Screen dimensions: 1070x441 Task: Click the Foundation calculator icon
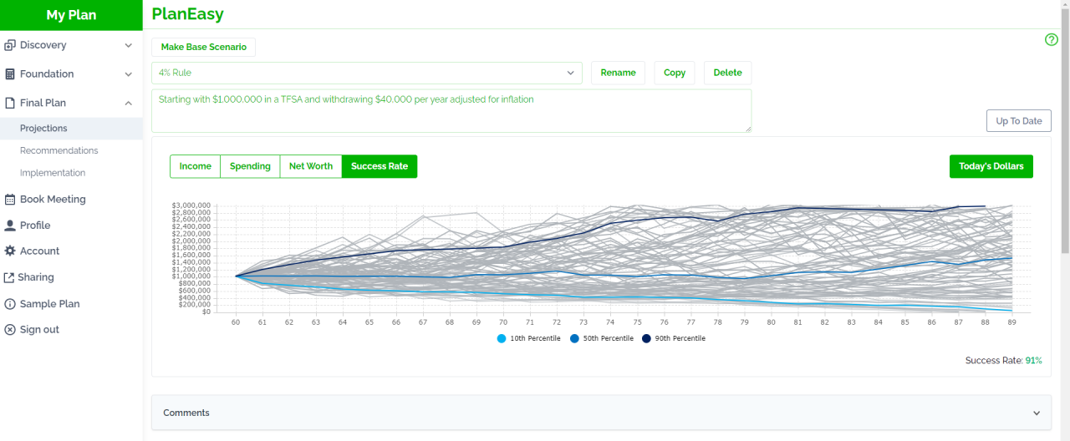[10, 74]
